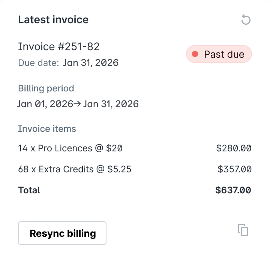This screenshot has height=257, width=270.
Task: Click the Invoice #251-82 title
Action: [59, 46]
